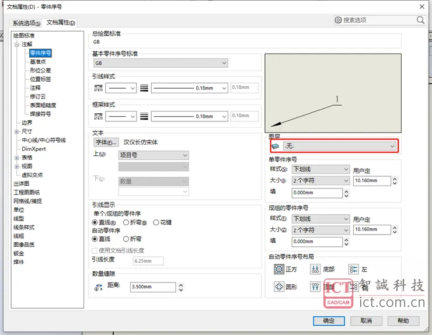432x335 pixels.
Task: Collapse the 注解 tree node
Action: point(17,44)
